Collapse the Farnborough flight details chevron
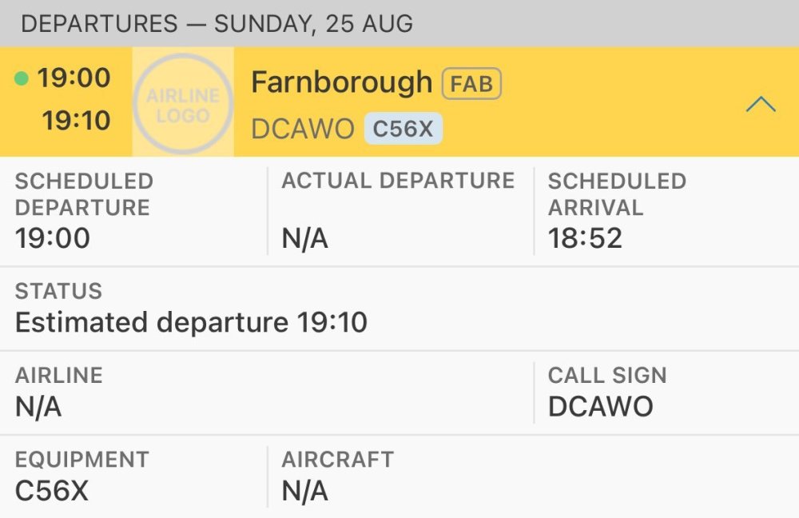The width and height of the screenshot is (799, 518). (x=760, y=104)
